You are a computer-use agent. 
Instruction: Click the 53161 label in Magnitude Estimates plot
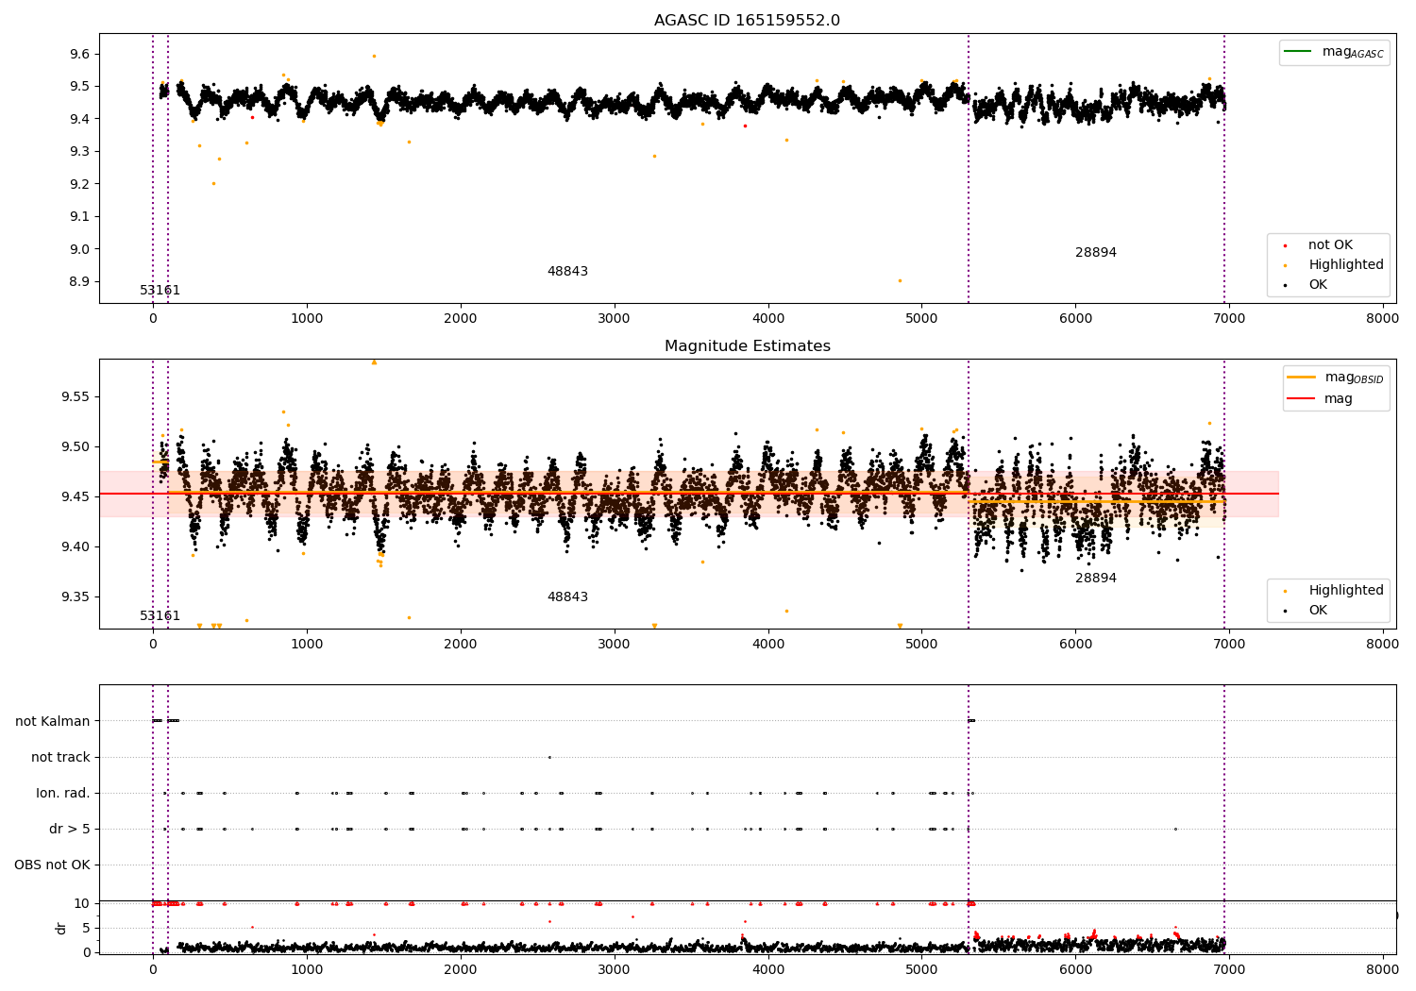click(160, 616)
